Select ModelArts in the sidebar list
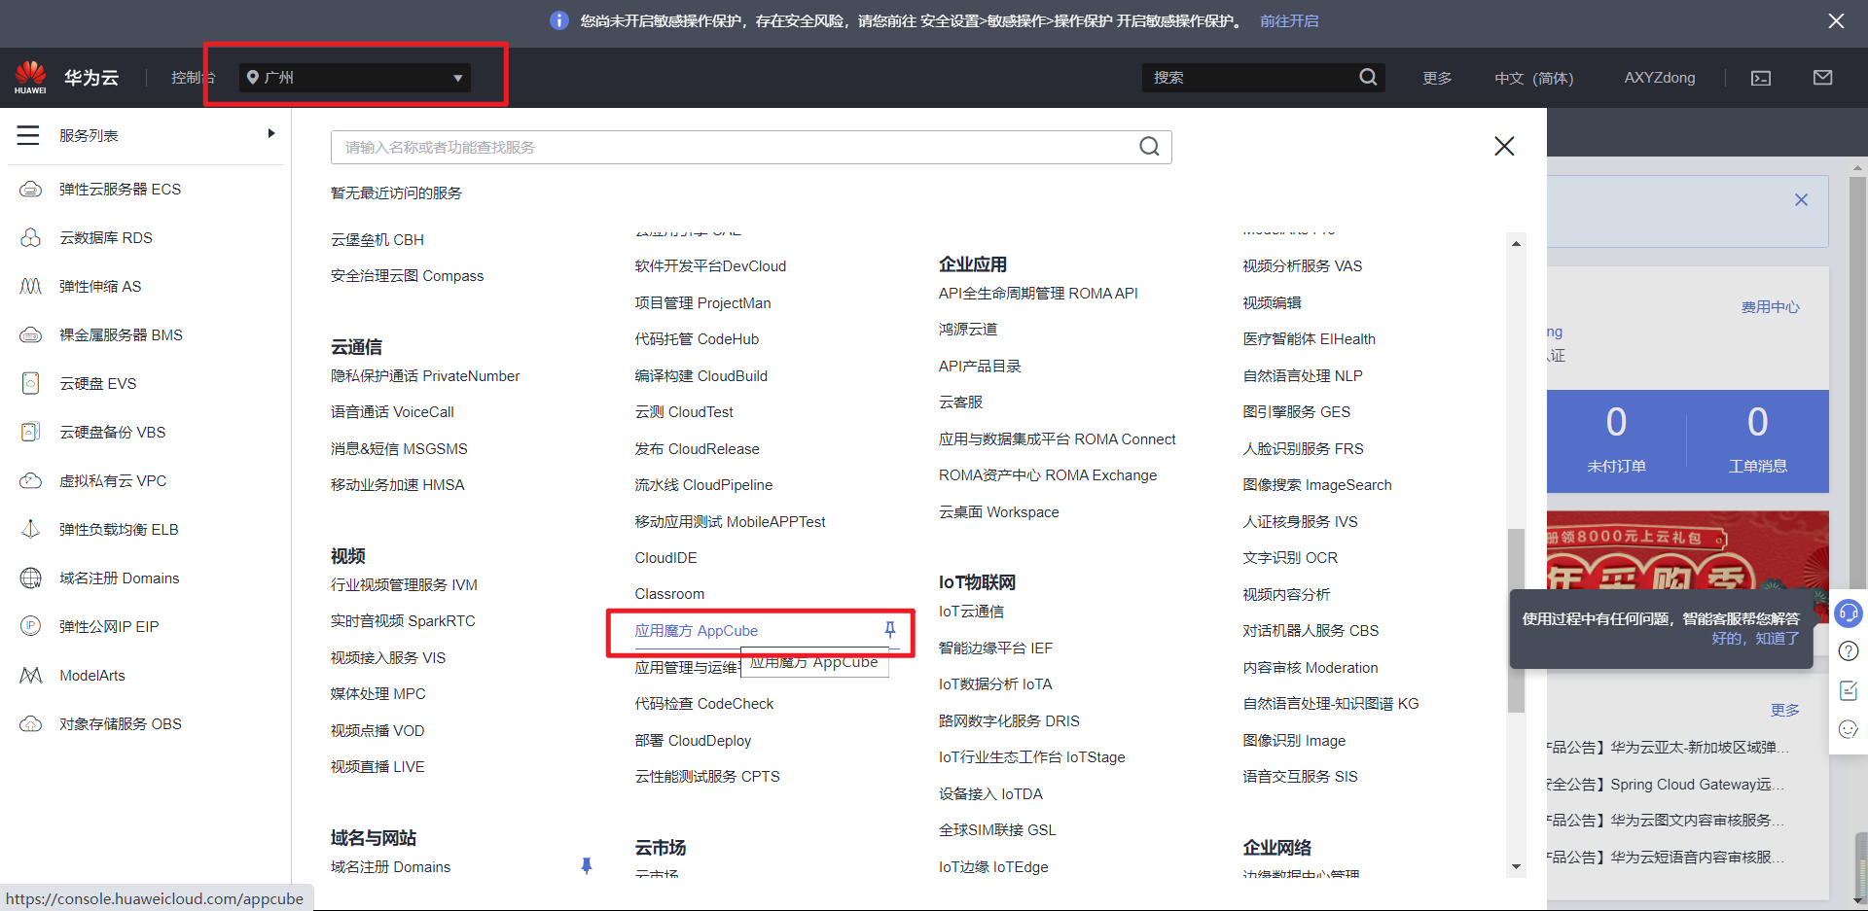The height and width of the screenshot is (911, 1868). click(92, 675)
